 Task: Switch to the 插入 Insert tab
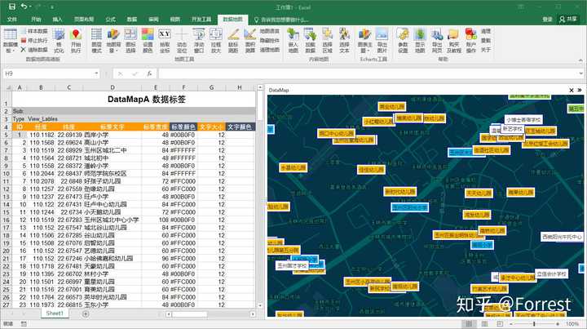tap(57, 19)
